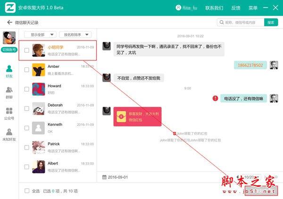This screenshot has height=199, width=283.
Task: Open 好友 friends section
Action: [x=9, y=72]
